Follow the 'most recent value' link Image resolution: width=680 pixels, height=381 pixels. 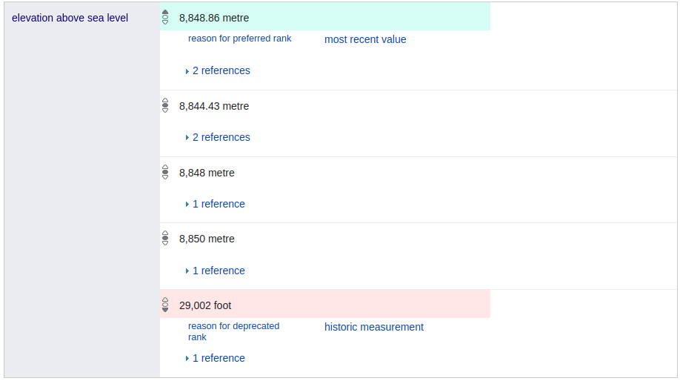tap(365, 39)
